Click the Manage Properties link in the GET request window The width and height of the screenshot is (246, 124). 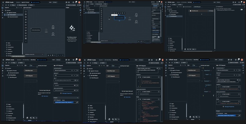[66, 93]
